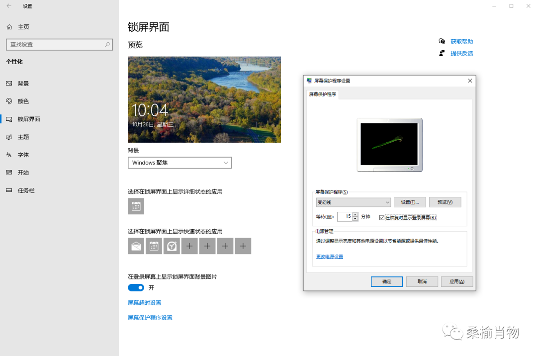Add app in last plus quick status slot
The image size is (537, 356).
click(x=243, y=246)
